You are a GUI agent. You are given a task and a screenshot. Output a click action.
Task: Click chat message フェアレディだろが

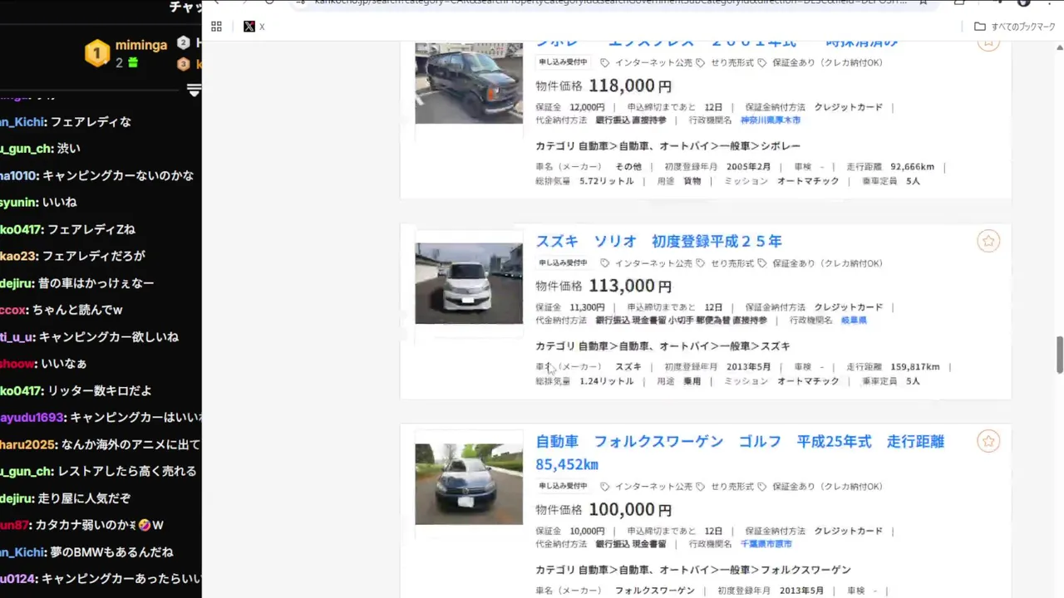tap(94, 257)
